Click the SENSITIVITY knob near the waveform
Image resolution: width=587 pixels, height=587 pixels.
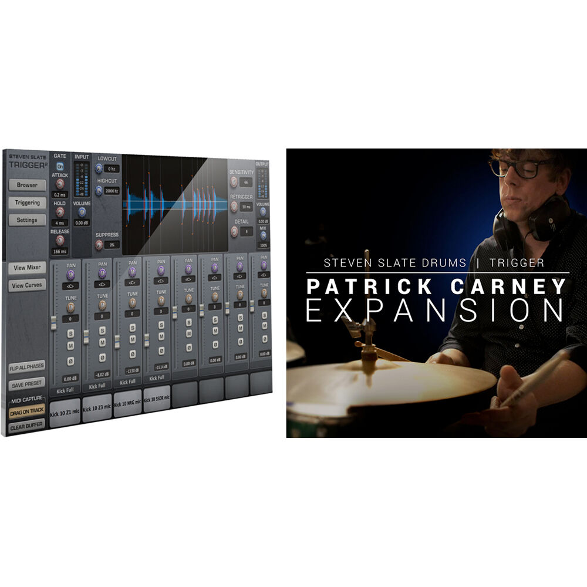pos(233,181)
